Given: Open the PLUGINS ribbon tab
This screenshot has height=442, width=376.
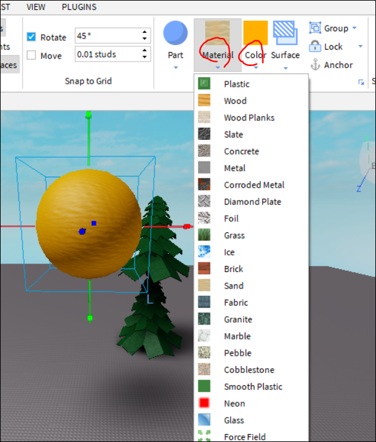Looking at the screenshot, I should click(79, 7).
